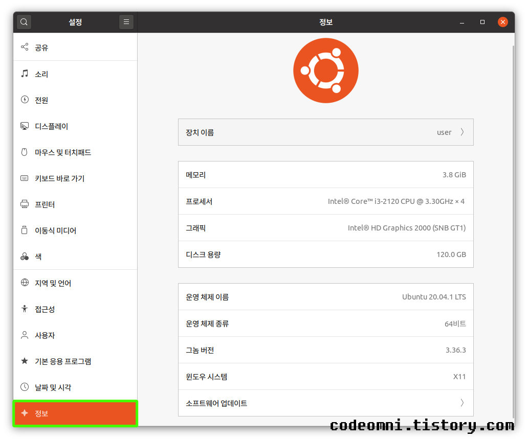The height and width of the screenshot is (441, 528).
Task: Click the windowing system value X11
Action: point(459,377)
